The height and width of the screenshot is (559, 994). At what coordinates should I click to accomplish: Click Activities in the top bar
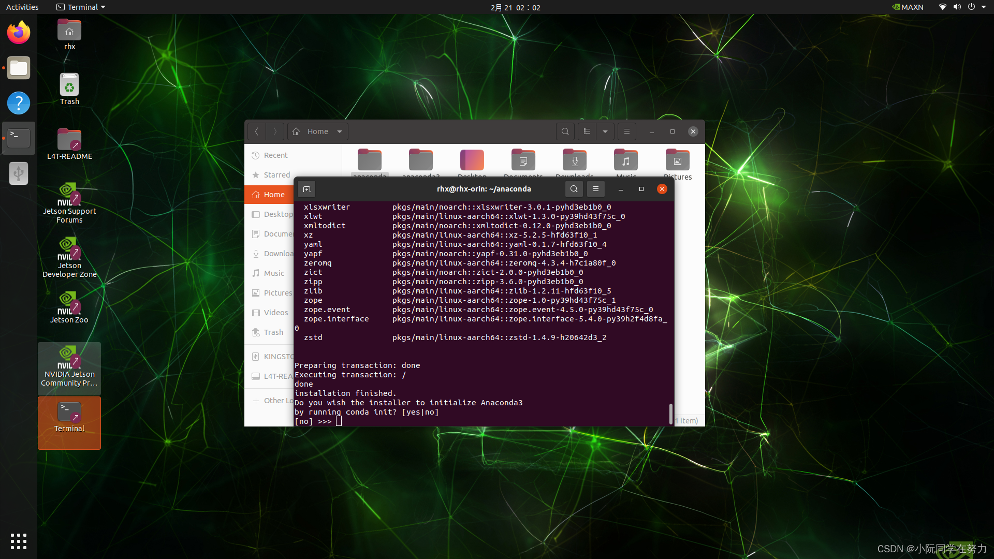coord(22,7)
